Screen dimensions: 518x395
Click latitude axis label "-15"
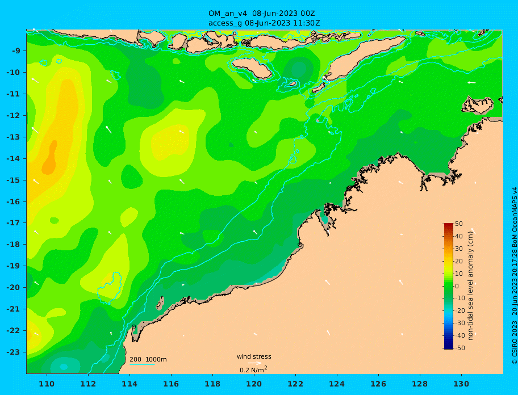pyautogui.click(x=14, y=180)
